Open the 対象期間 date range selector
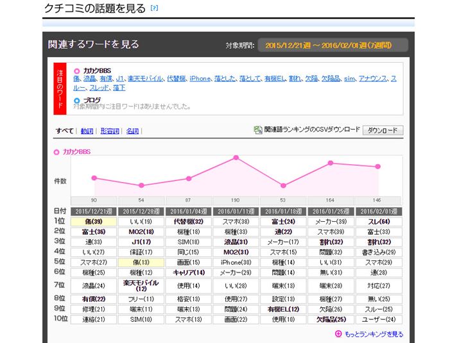This screenshot has width=459, height=343. coord(333,46)
